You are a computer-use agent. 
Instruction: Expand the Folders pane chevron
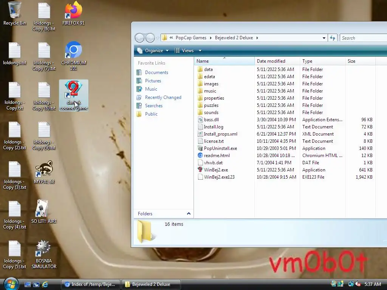(189, 214)
